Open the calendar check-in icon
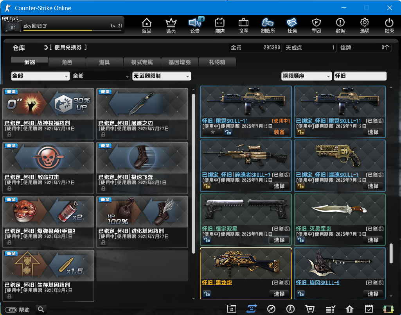 point(369,309)
